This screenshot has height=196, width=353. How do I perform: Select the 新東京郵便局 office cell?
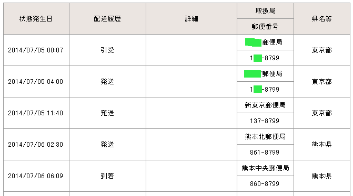[266, 105]
